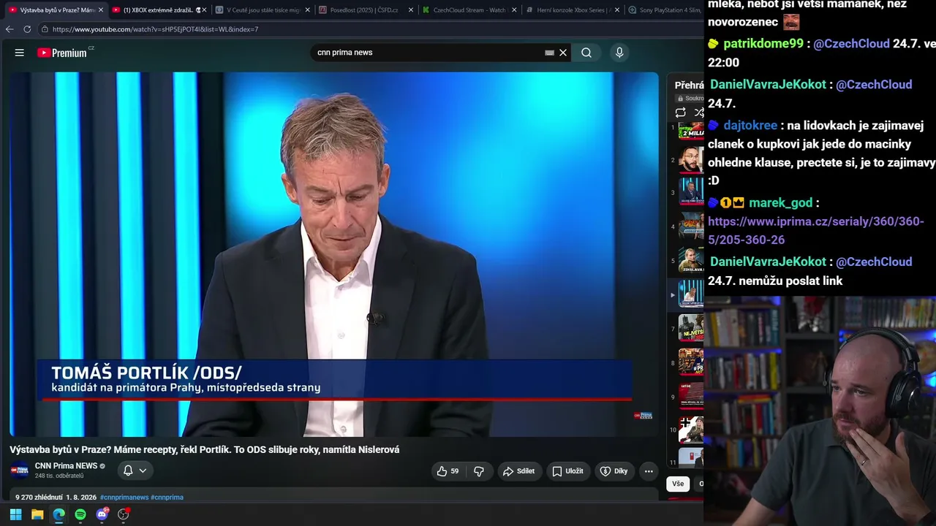Image resolution: width=936 pixels, height=526 pixels.
Task: Click the address bar URL field
Action: [x=366, y=29]
